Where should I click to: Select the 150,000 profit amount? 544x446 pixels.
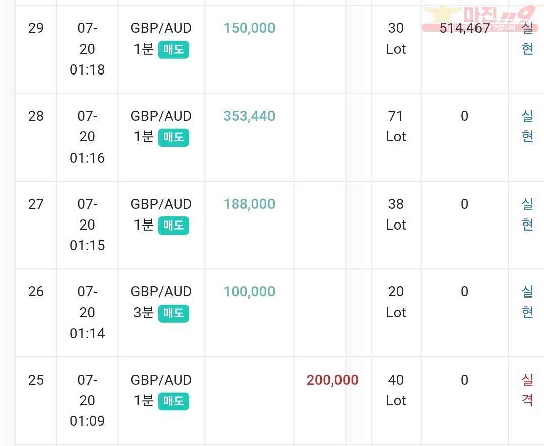point(249,28)
